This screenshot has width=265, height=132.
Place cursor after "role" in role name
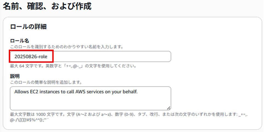(x=47, y=56)
